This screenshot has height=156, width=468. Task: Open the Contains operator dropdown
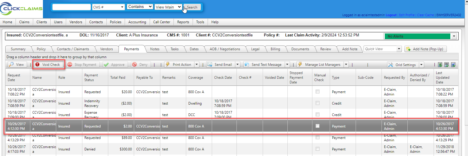[140, 6]
